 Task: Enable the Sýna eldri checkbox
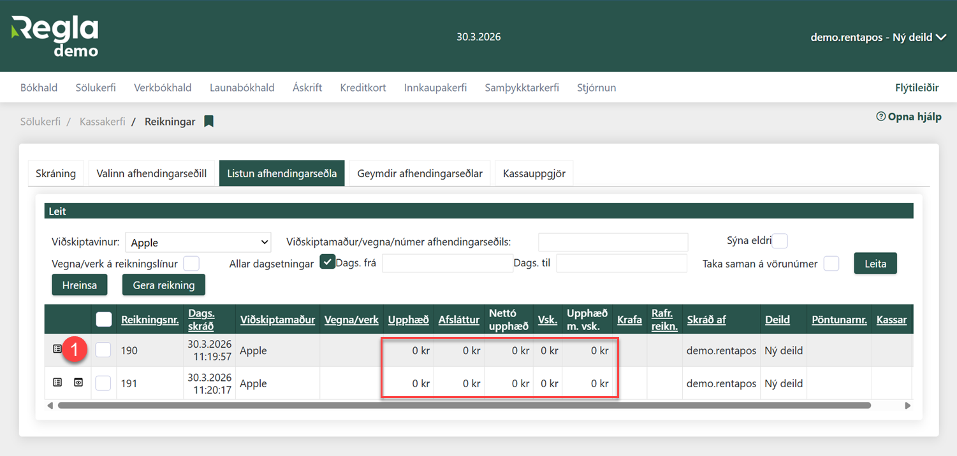[780, 241]
